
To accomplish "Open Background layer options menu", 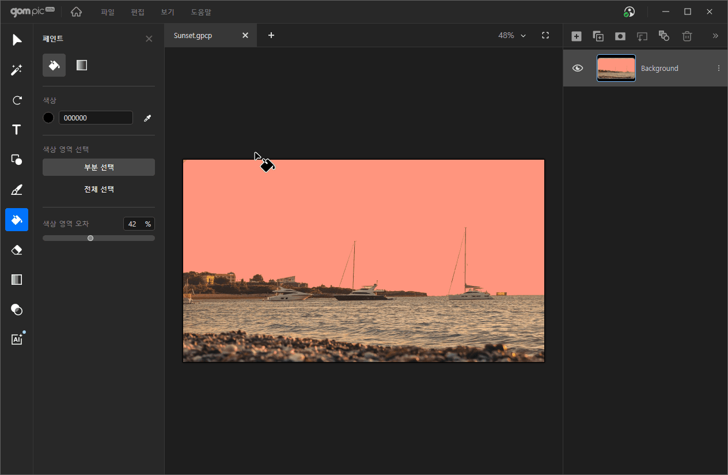I will [718, 68].
